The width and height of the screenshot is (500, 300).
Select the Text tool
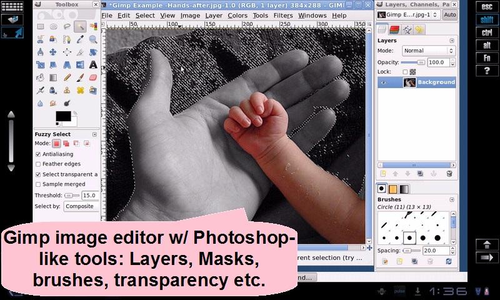(93, 65)
